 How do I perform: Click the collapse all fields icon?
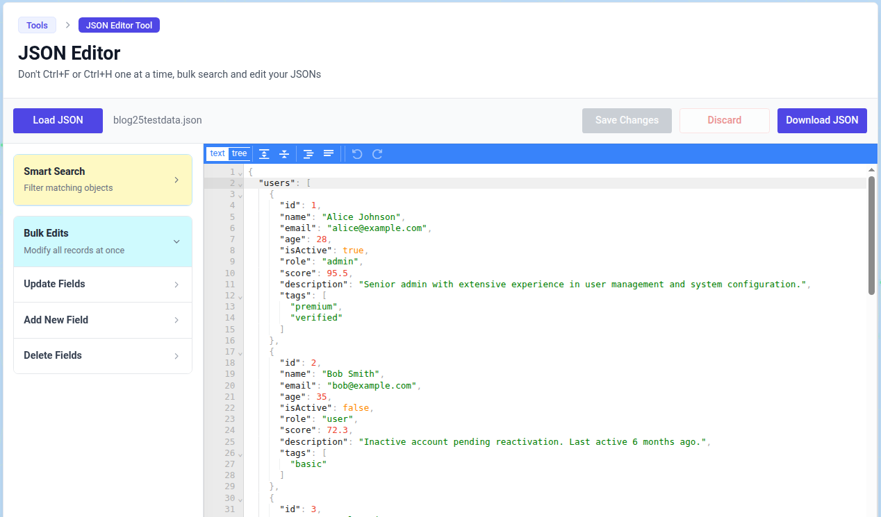(x=284, y=154)
